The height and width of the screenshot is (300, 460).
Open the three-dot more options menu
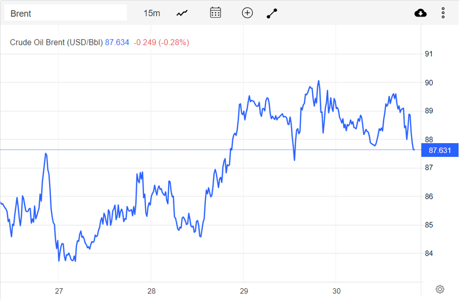(443, 13)
